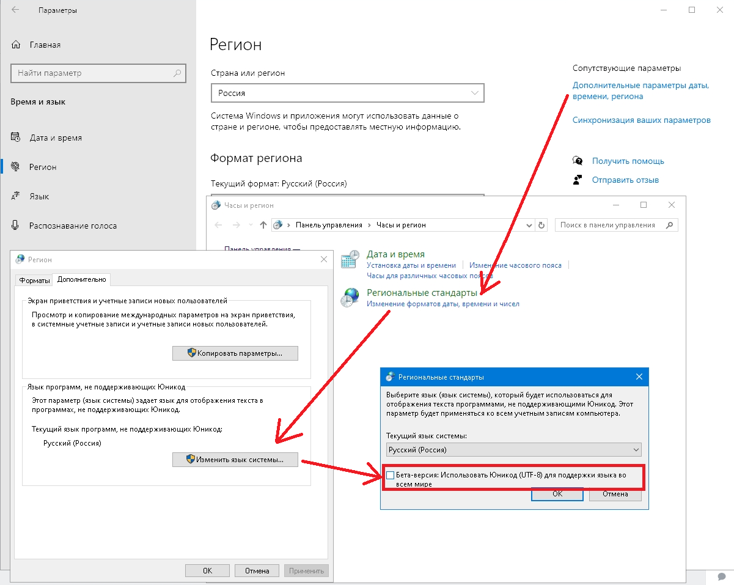Click back arrow in Часы и регион window
The image size is (734, 585).
219,225
